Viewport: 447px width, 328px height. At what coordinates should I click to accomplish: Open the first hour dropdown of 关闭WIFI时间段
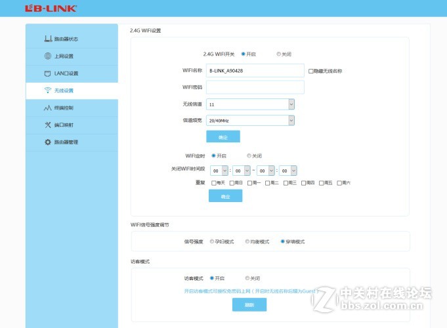point(219,170)
